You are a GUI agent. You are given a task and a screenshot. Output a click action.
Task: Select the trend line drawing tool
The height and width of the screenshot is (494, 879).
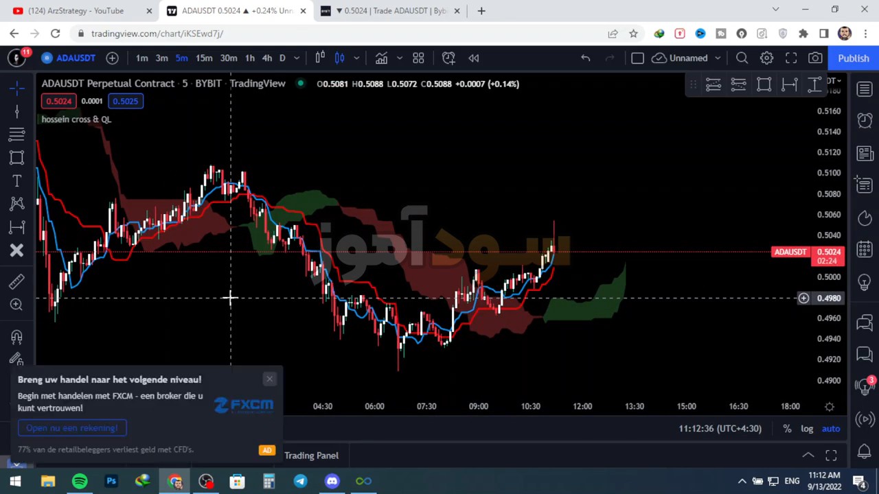click(x=17, y=110)
